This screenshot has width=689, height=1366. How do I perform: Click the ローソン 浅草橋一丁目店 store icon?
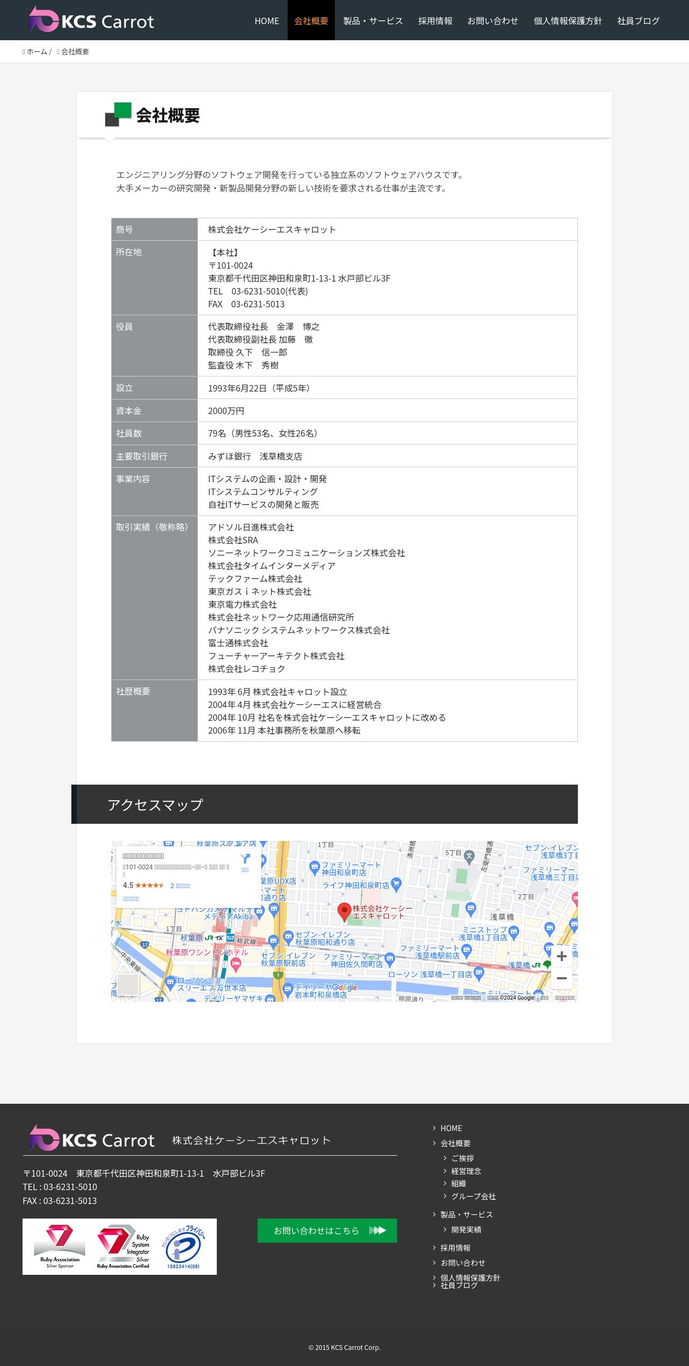[x=479, y=973]
